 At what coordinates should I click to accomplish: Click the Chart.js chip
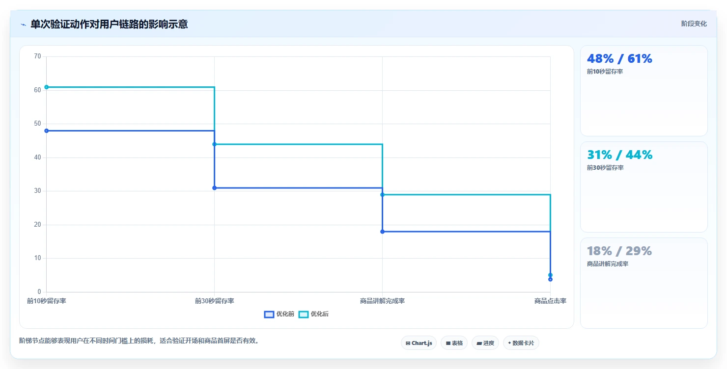[419, 343]
